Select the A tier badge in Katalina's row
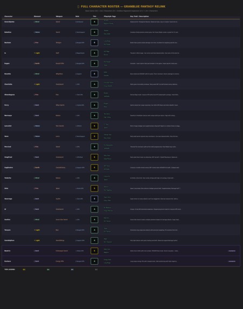 click(94, 32)
